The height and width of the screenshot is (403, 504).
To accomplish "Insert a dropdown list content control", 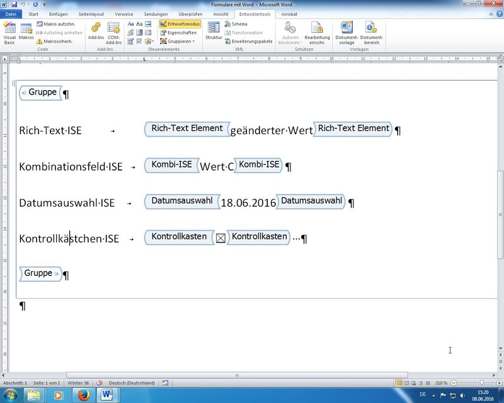I will click(x=148, y=33).
